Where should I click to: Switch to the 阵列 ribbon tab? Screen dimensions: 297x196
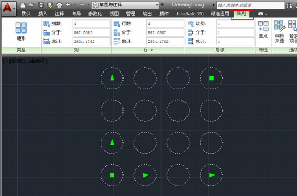tap(241, 14)
